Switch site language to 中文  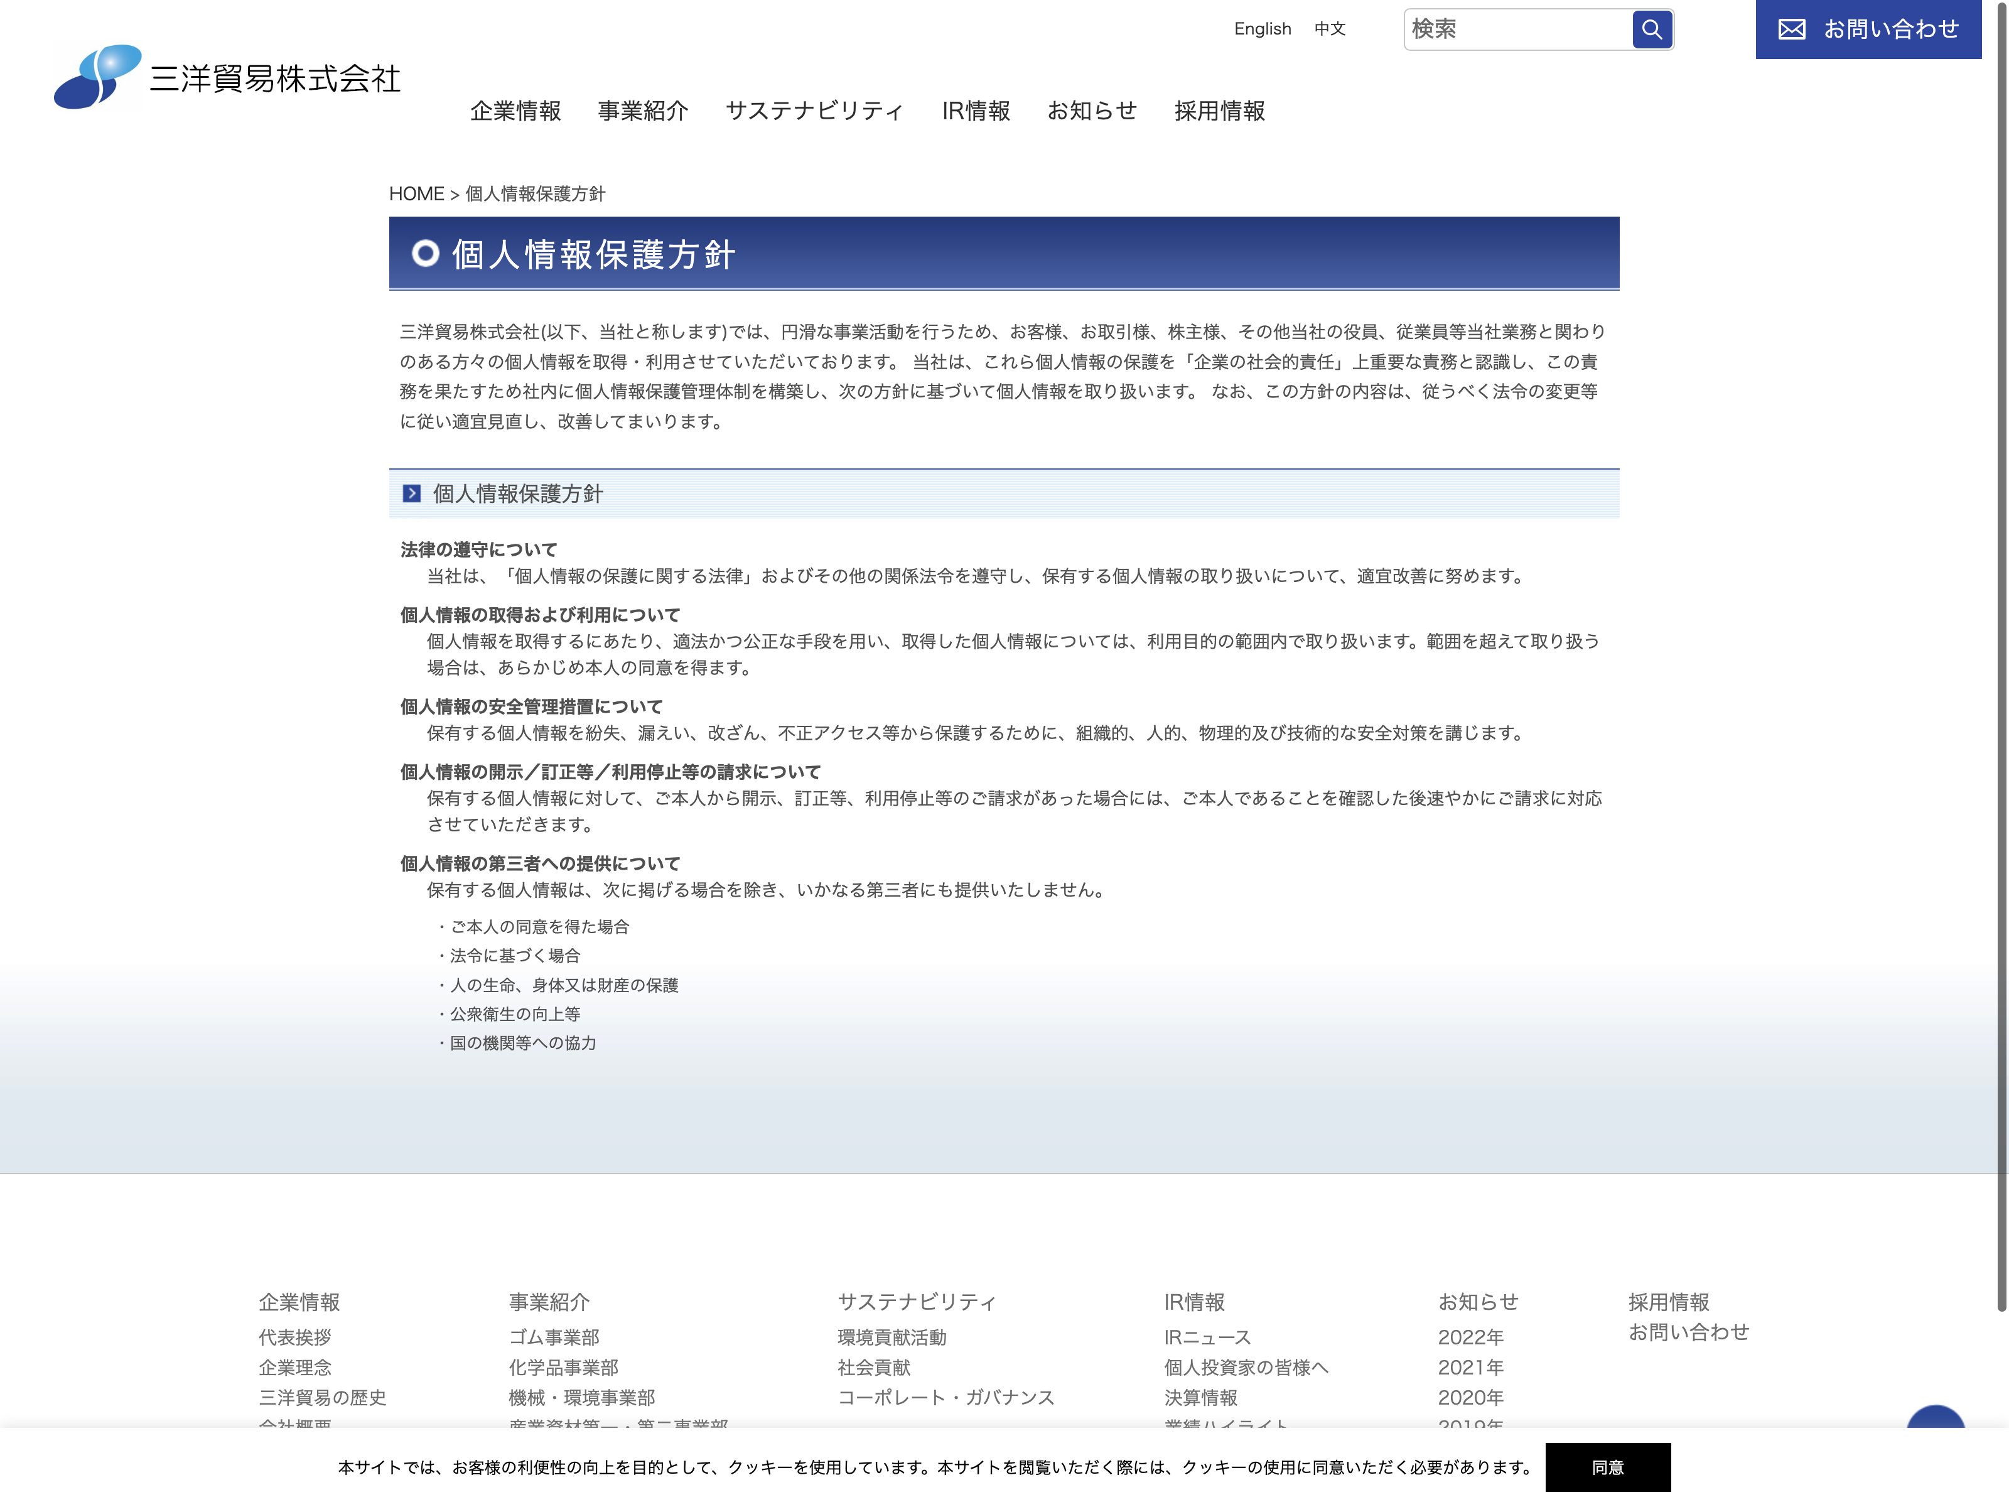(x=1328, y=29)
